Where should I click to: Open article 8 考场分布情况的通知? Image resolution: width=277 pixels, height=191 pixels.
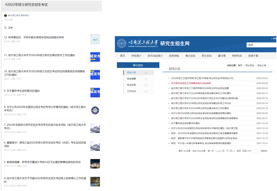(45, 109)
